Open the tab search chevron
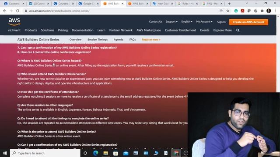This screenshot has height=157, width=280. (x=247, y=3)
